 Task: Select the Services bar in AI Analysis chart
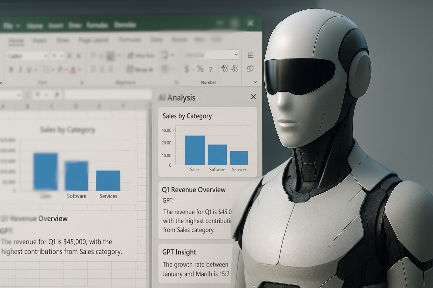239,158
